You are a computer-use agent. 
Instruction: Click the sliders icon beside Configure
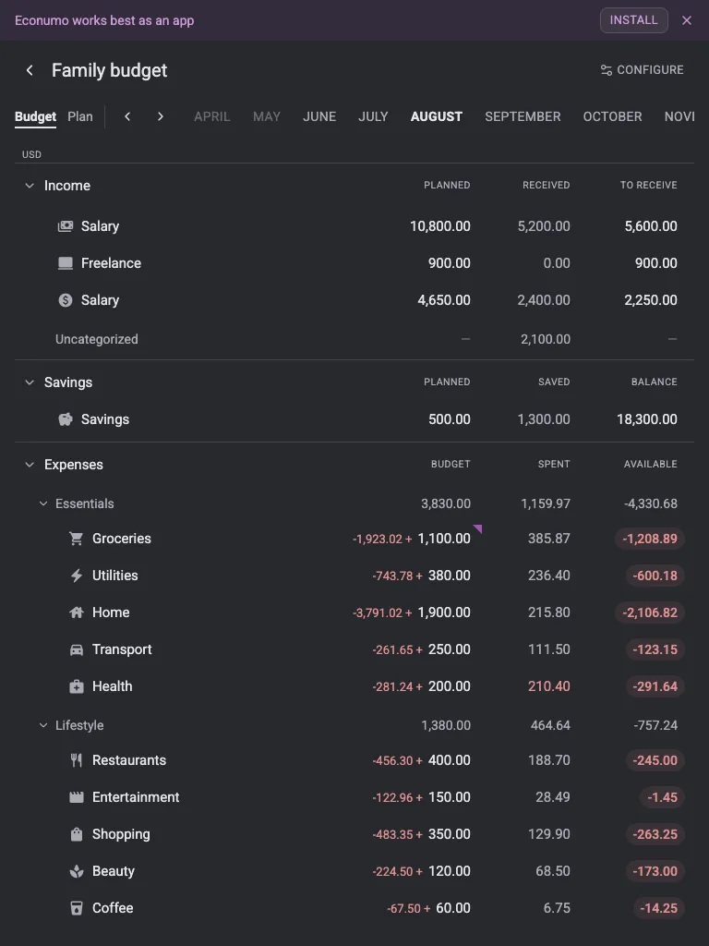[606, 70]
